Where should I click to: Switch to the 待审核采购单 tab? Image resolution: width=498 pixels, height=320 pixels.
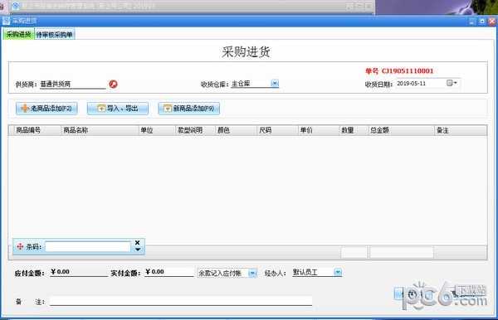(54, 35)
